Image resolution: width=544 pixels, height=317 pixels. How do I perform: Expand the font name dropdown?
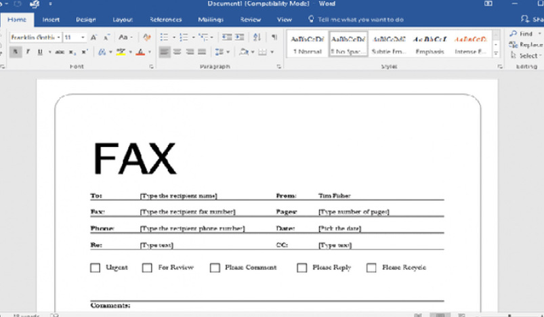click(x=59, y=37)
